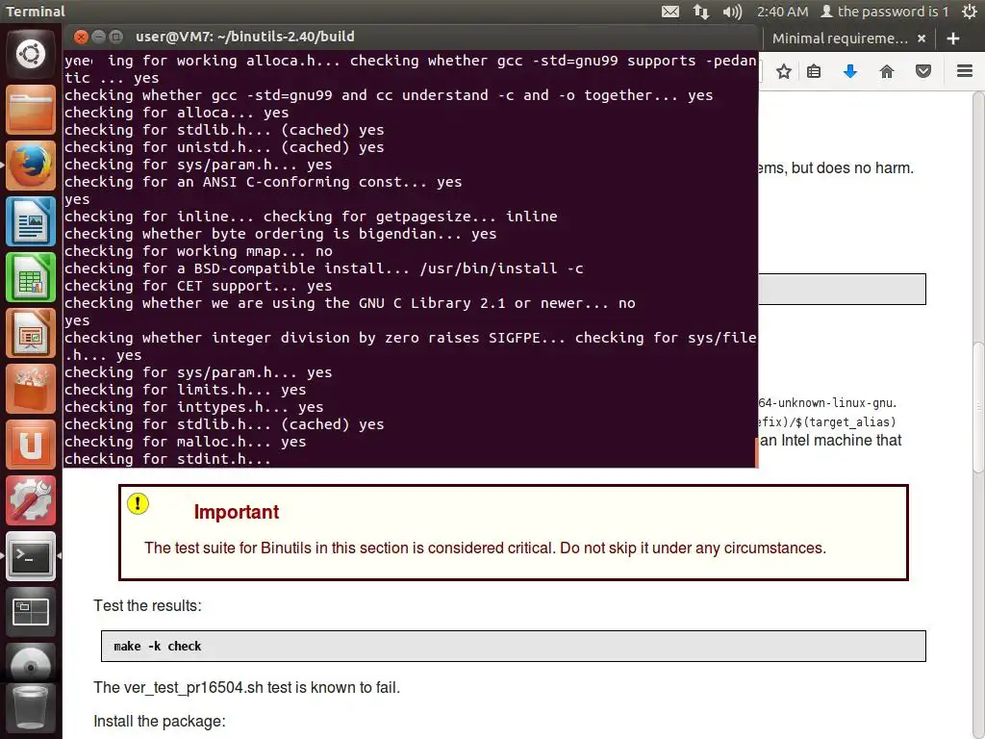The height and width of the screenshot is (739, 985).
Task: Show Firefox bookmarks list icon
Action: tap(814, 71)
